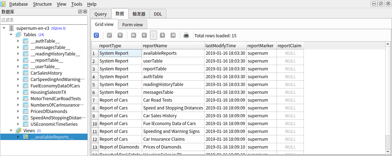Collapse the Tables tree group
The width and height of the screenshot is (392, 156).
point(11,34)
